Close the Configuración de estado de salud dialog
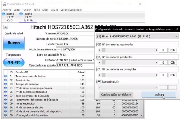Image resolution: width=182 pixels, height=121 pixels. pos(177,29)
